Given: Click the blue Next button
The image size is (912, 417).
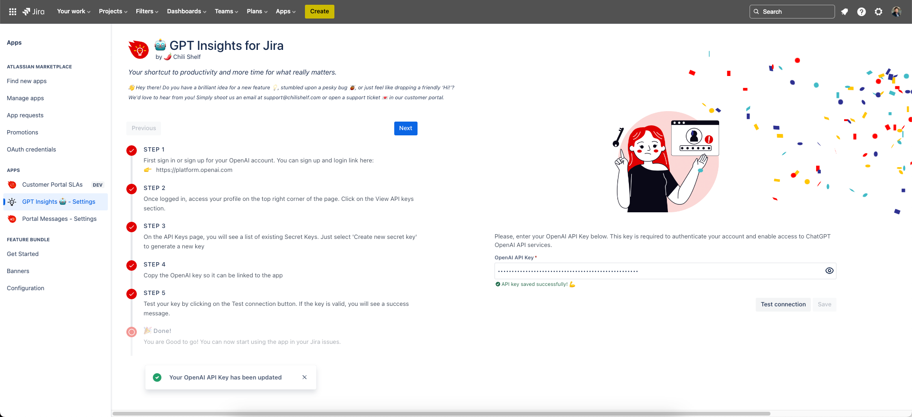Looking at the screenshot, I should pos(406,128).
